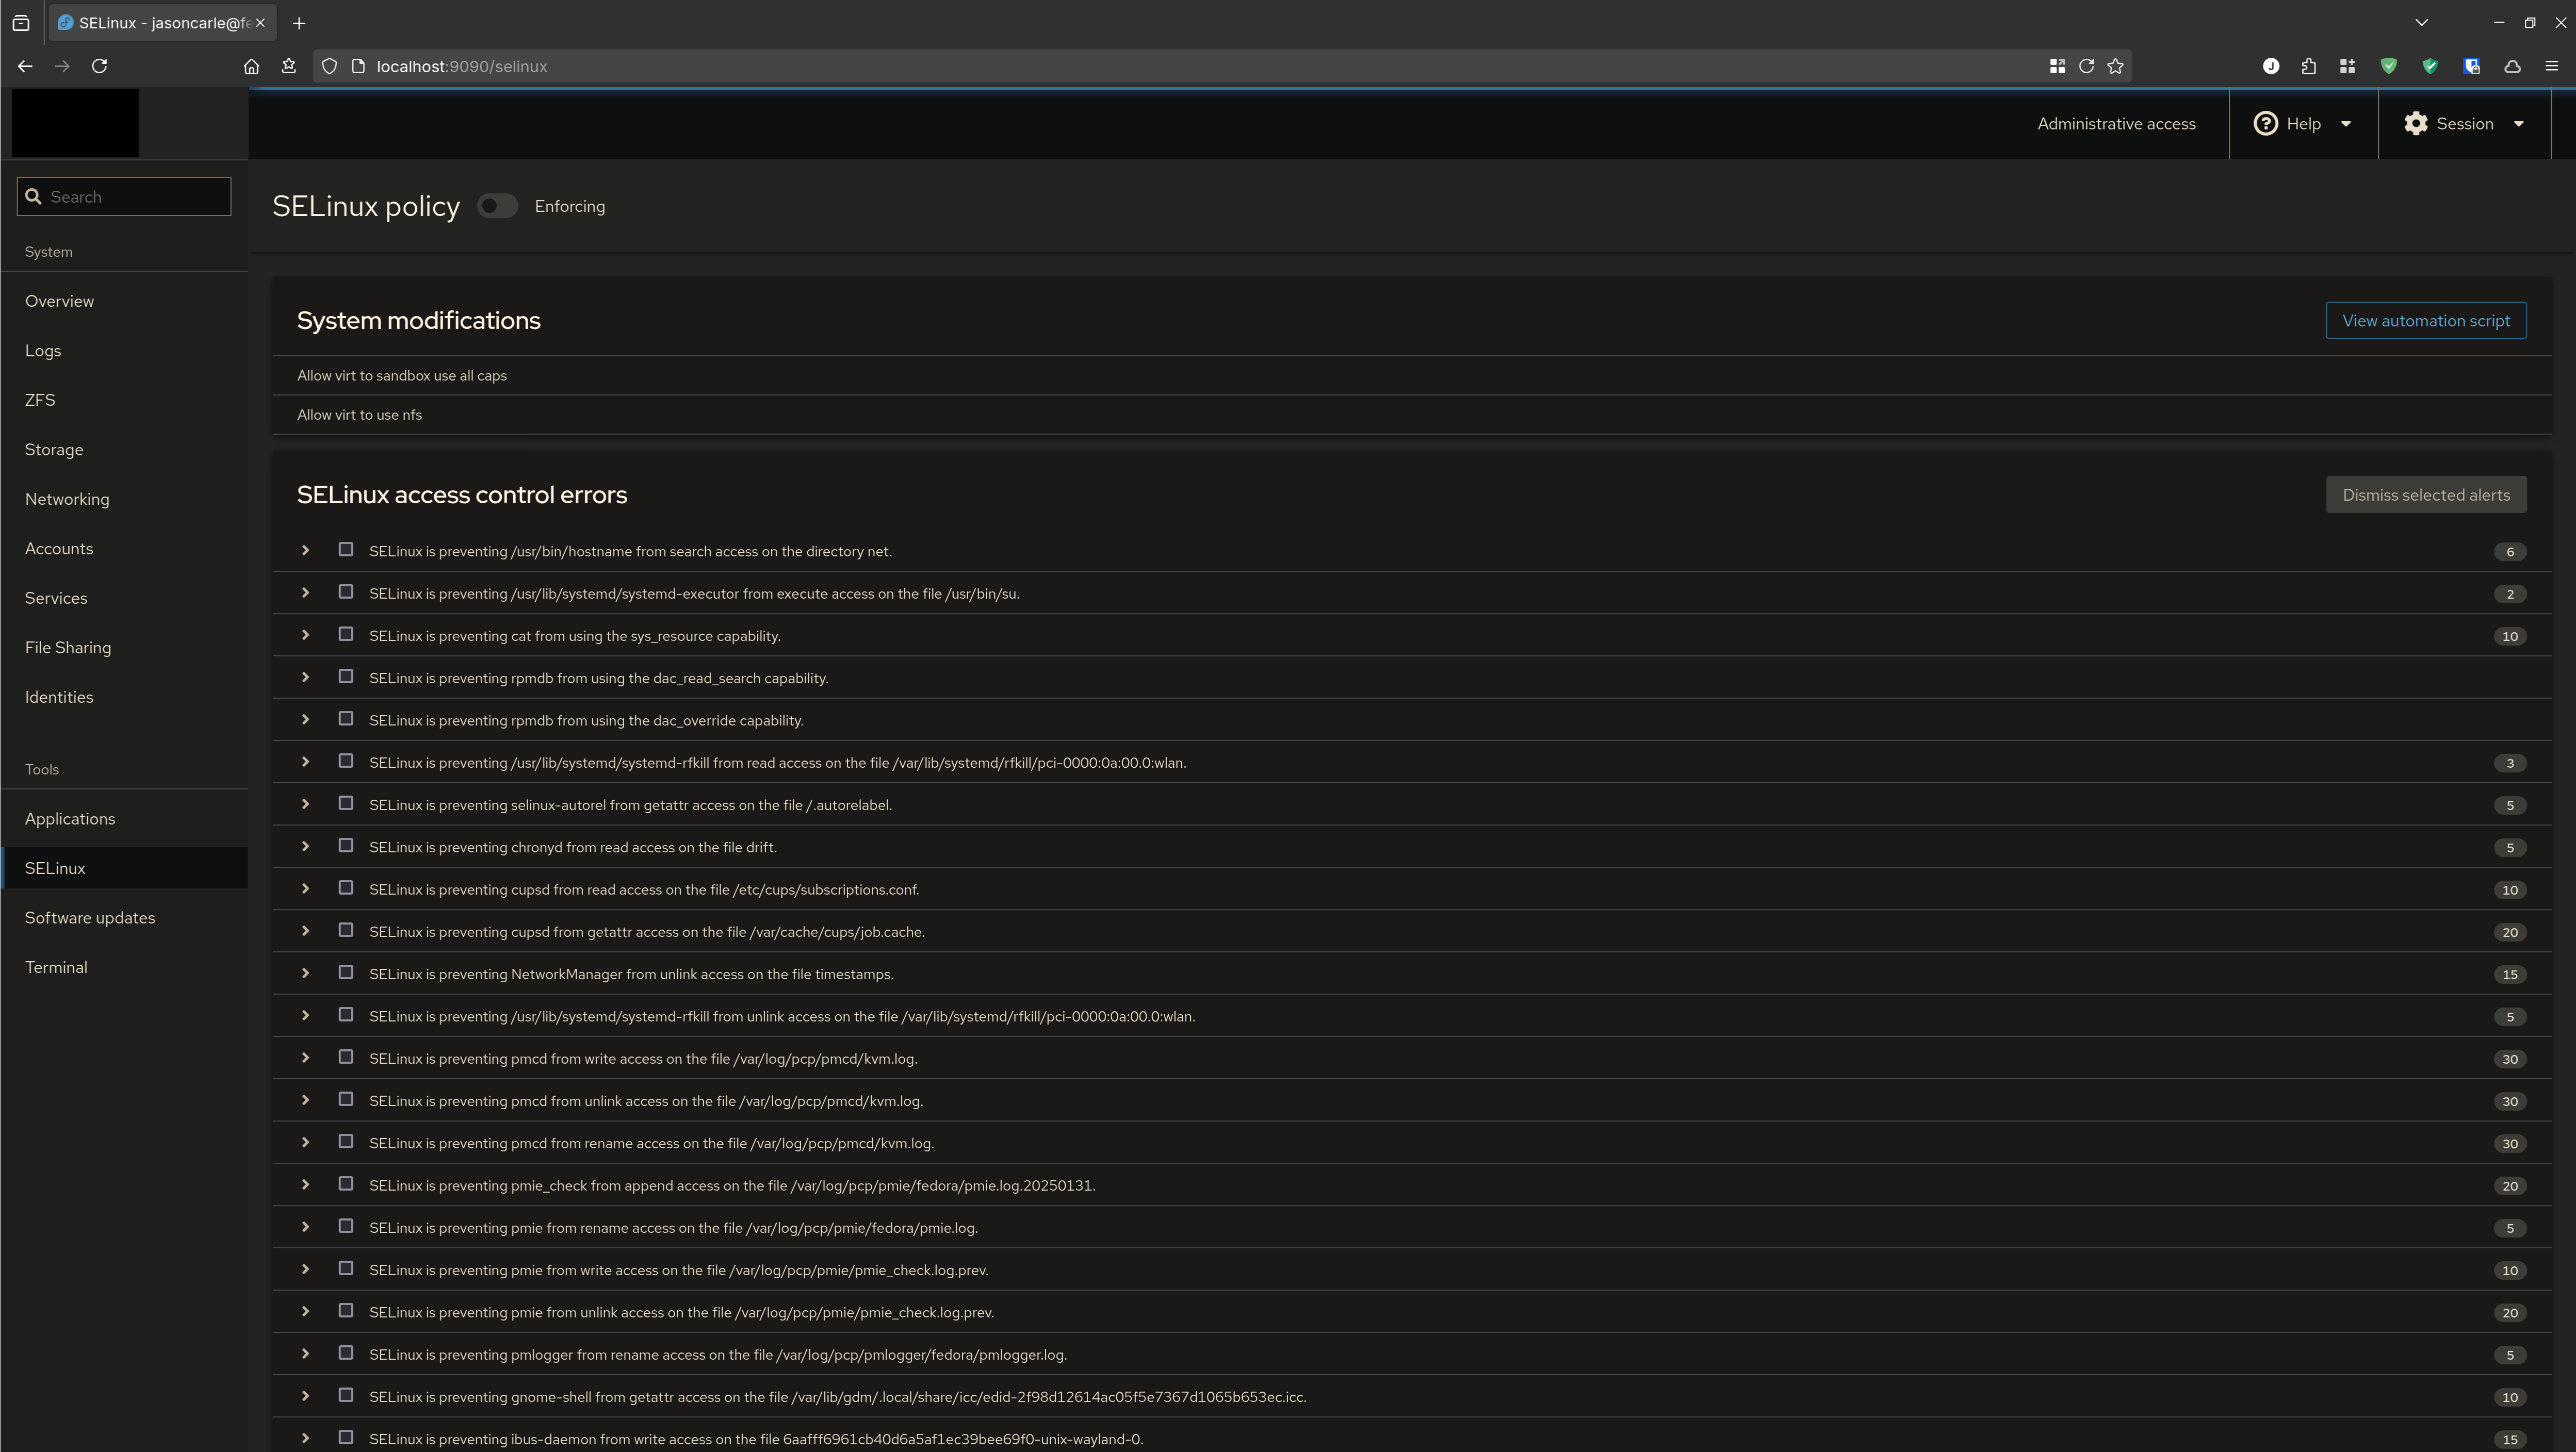Click the QR grid icon in the address bar

coord(2057,66)
